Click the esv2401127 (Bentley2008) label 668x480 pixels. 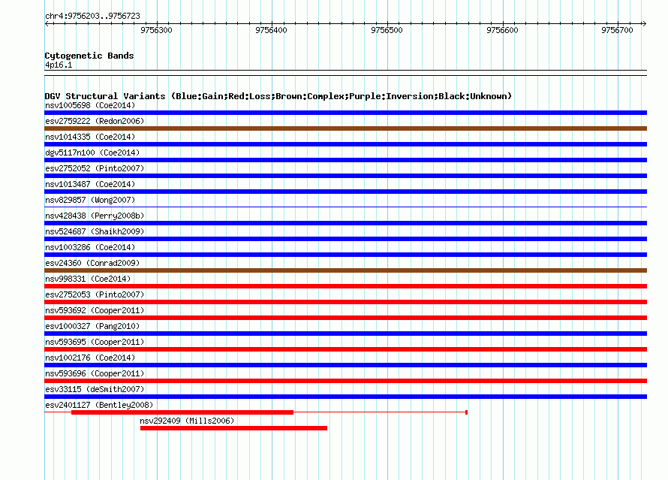pyautogui.click(x=99, y=405)
